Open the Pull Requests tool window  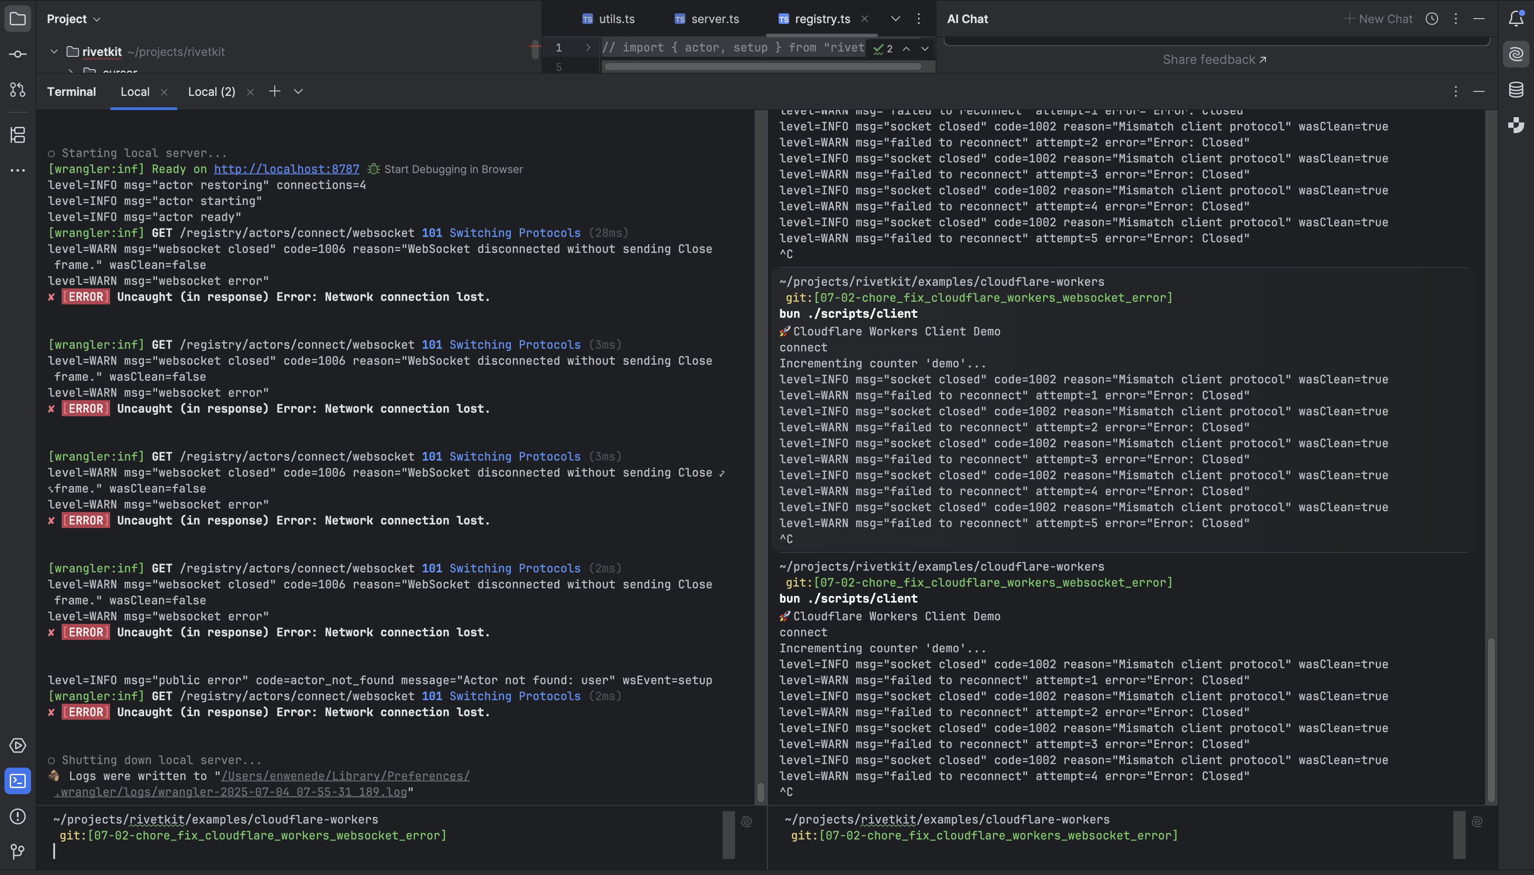click(17, 89)
